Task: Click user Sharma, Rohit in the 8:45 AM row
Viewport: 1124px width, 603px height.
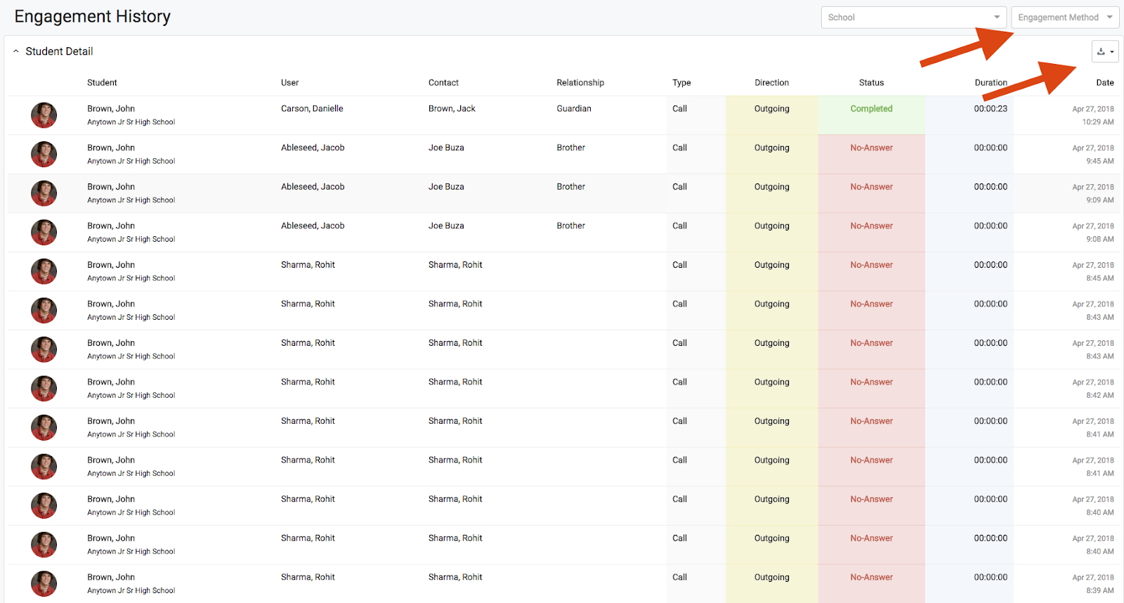Action: 308,265
